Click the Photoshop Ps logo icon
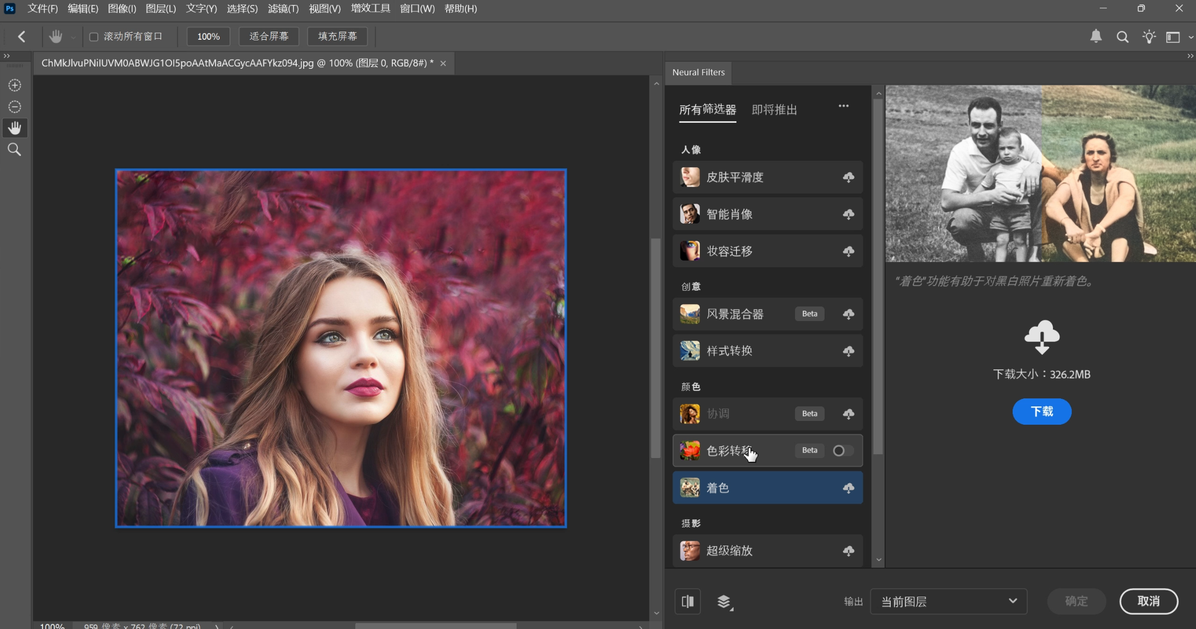Screen dimensions: 1196x629 10,9
